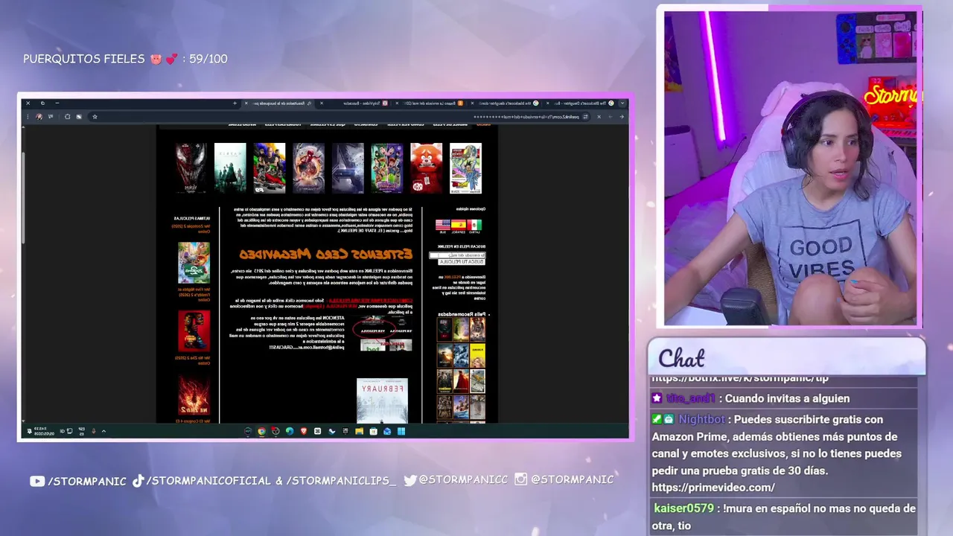Switch to Busco La enviada del mal tab

tap(433, 103)
